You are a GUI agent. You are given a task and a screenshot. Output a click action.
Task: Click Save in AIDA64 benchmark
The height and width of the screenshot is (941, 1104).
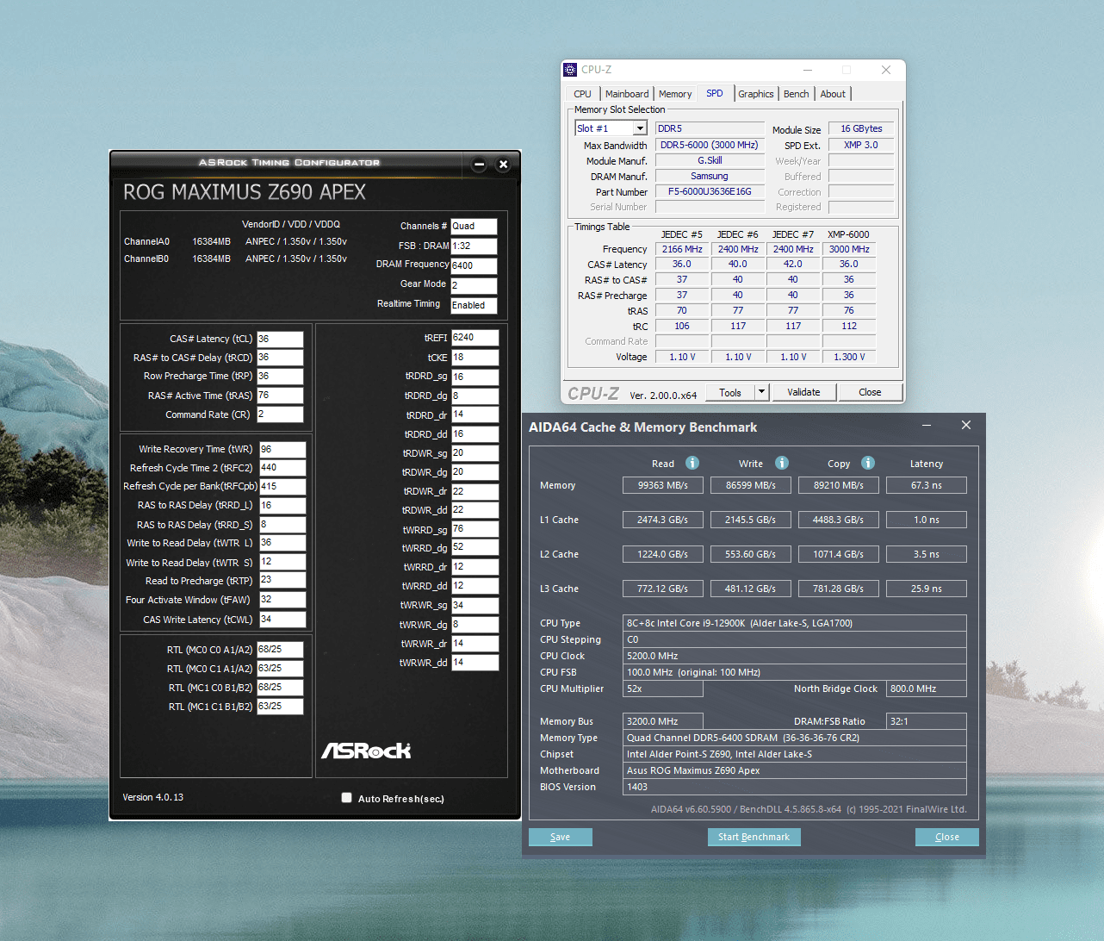click(561, 837)
